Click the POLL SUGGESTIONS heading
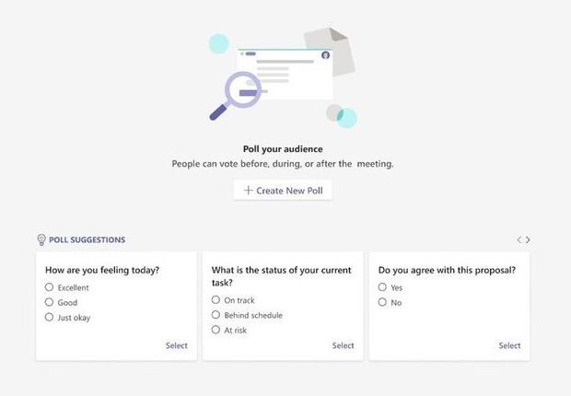This screenshot has width=571, height=396. coord(87,240)
